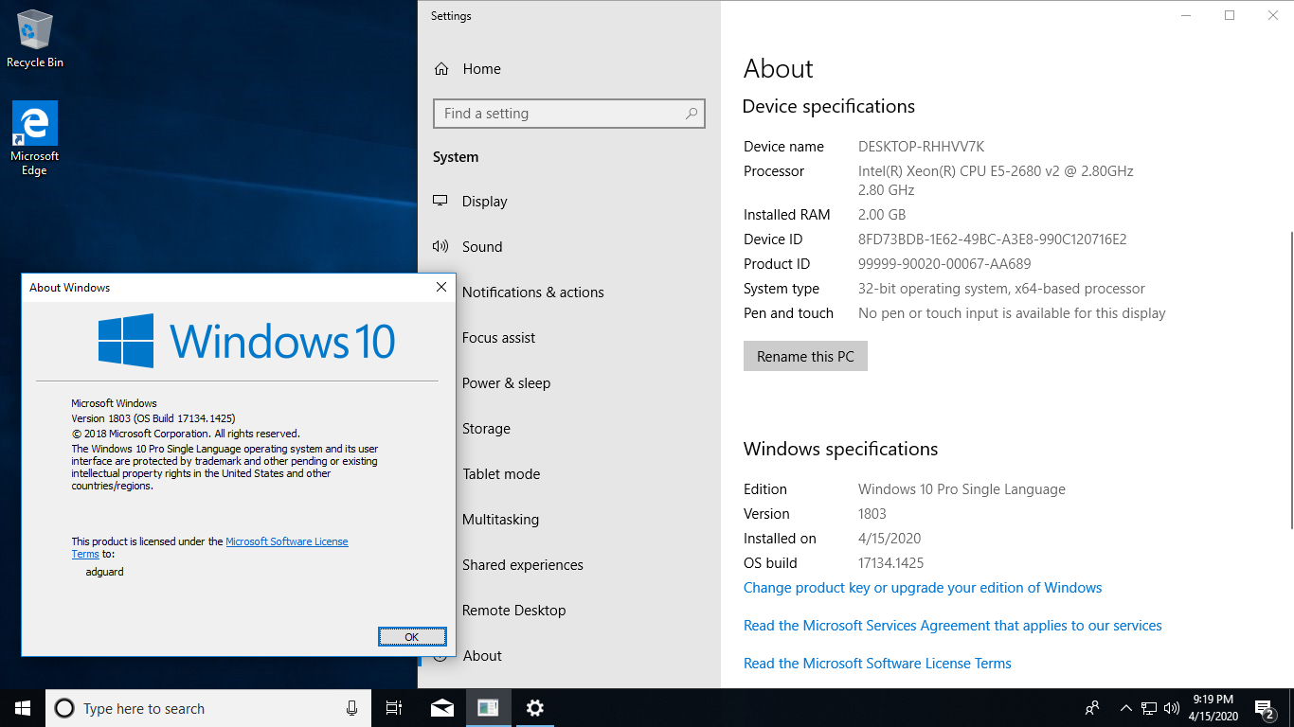This screenshot has height=727, width=1294.
Task: Open Notifications & actions settings
Action: coord(532,293)
